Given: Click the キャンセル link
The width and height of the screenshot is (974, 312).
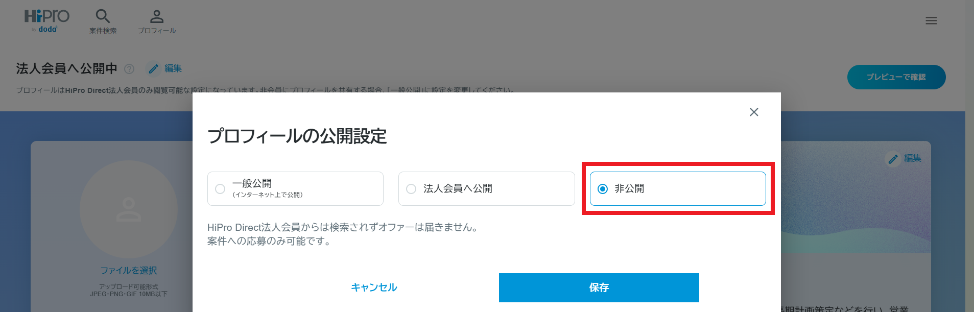Looking at the screenshot, I should [x=374, y=287].
